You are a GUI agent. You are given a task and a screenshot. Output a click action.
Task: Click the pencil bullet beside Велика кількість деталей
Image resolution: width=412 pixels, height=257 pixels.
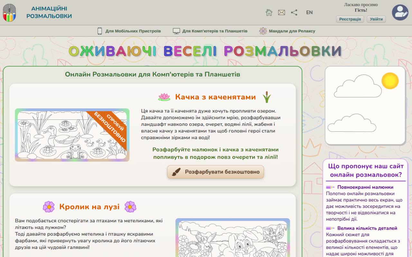331,228
